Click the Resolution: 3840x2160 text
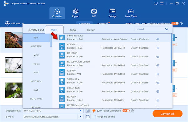The height and width of the screenshot is (122, 188). (113, 48)
